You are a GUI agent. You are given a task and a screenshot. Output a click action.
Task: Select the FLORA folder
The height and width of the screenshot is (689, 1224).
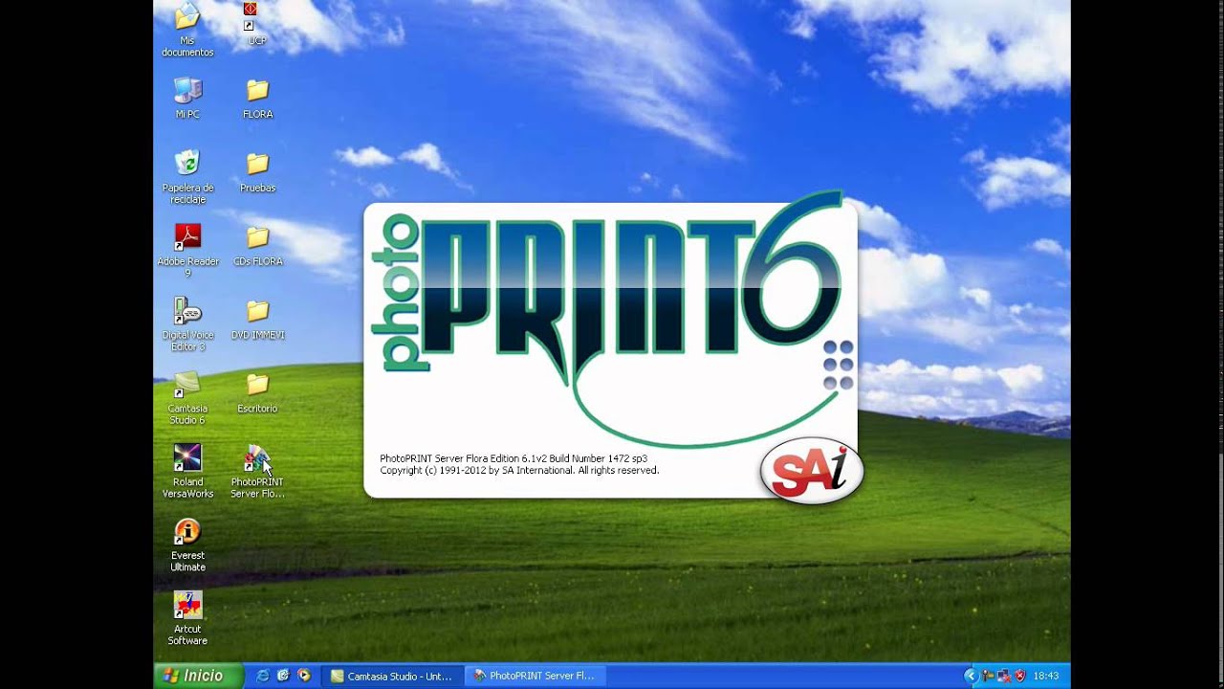tap(257, 98)
